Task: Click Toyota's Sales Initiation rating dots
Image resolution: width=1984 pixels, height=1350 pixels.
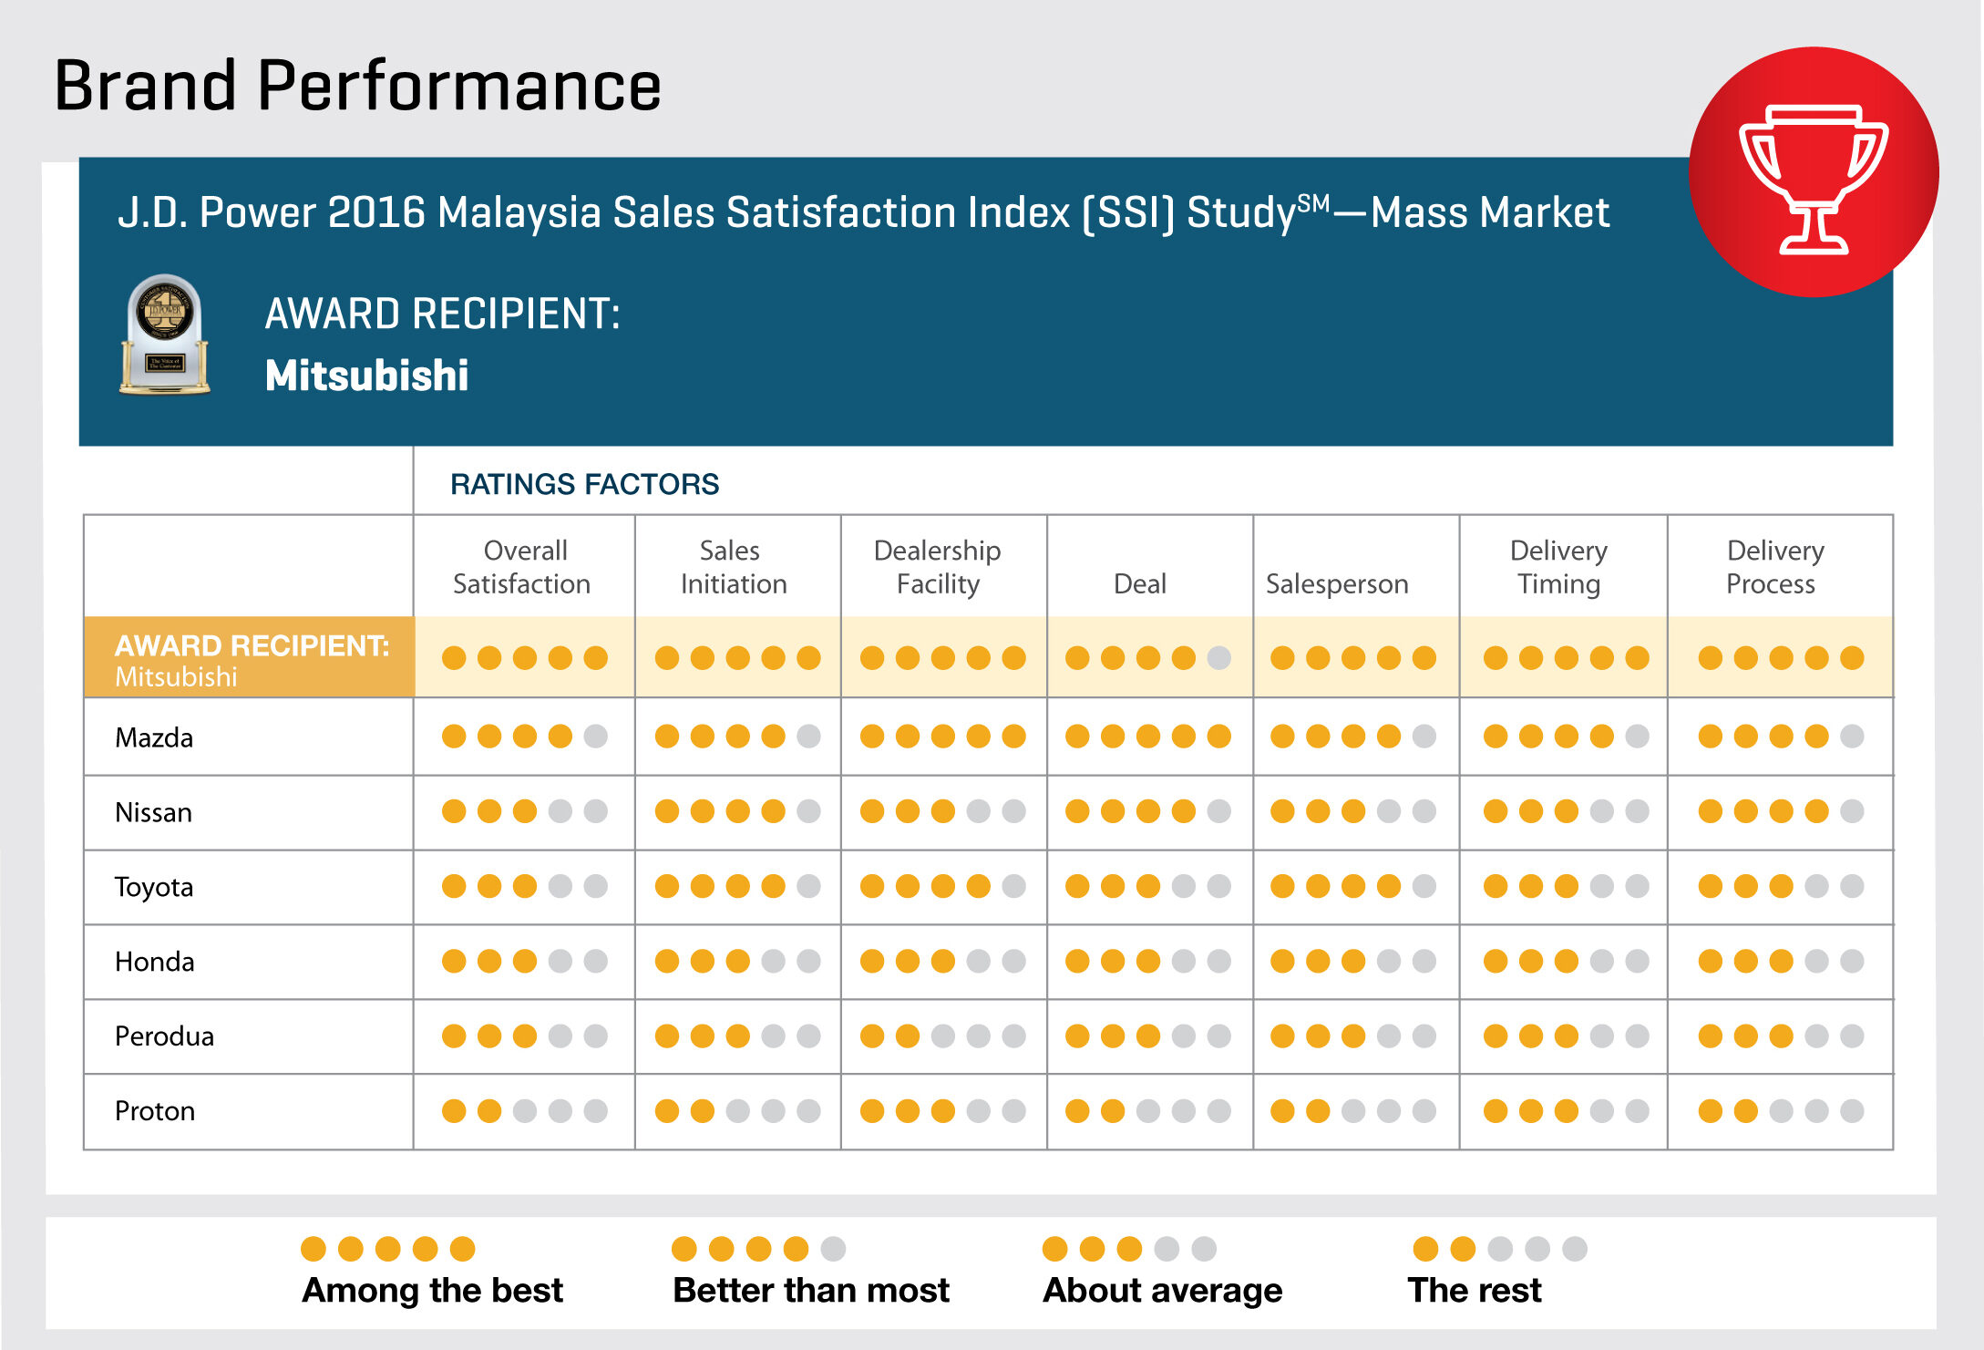Action: coord(737,885)
